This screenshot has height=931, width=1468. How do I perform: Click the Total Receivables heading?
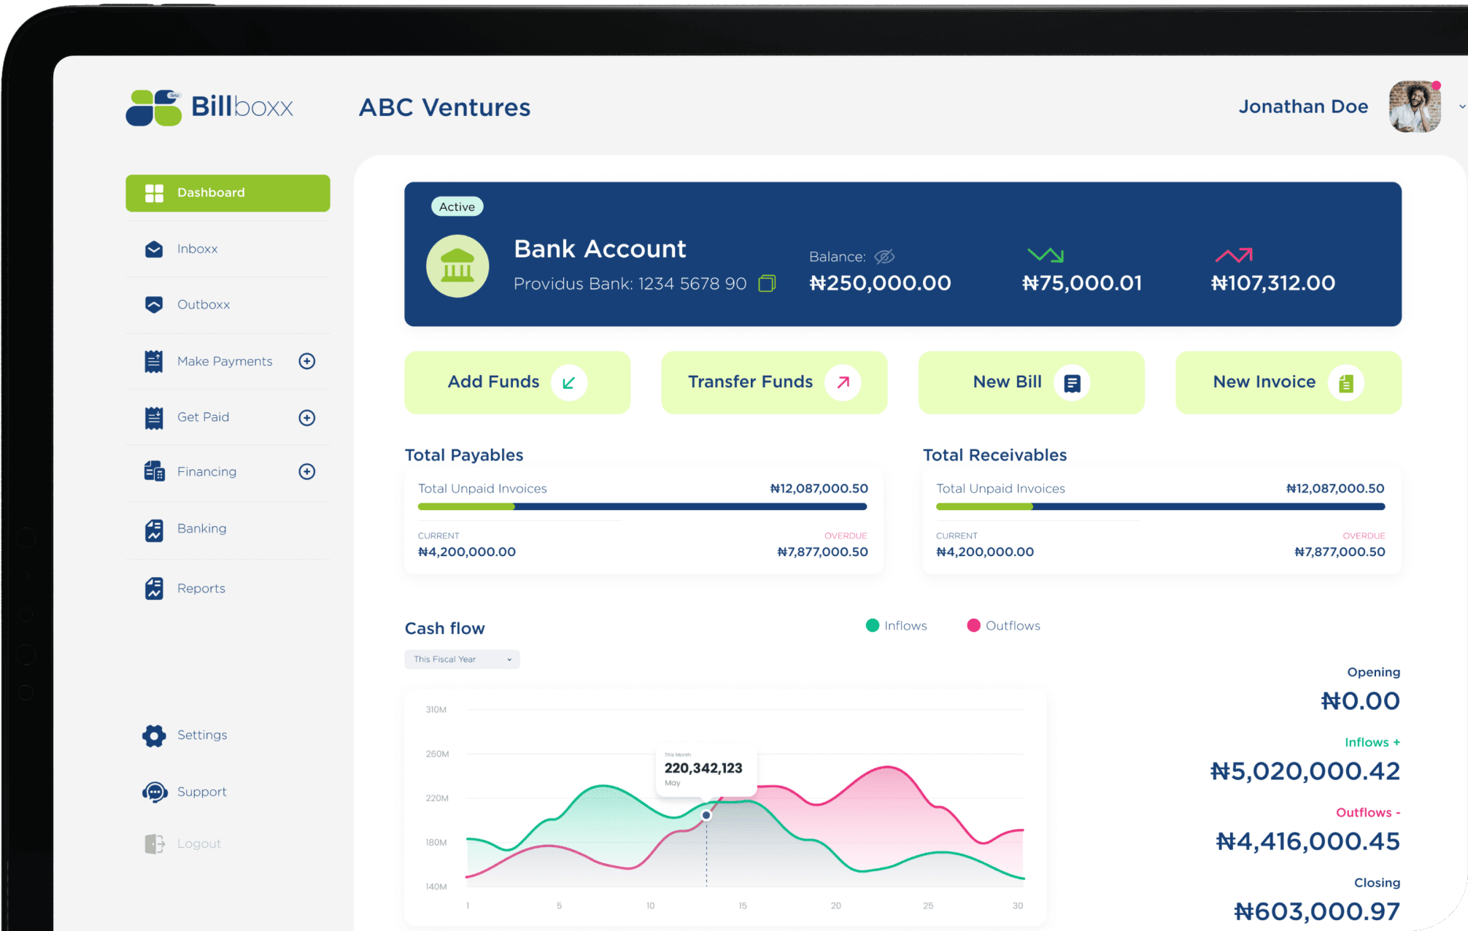click(994, 455)
